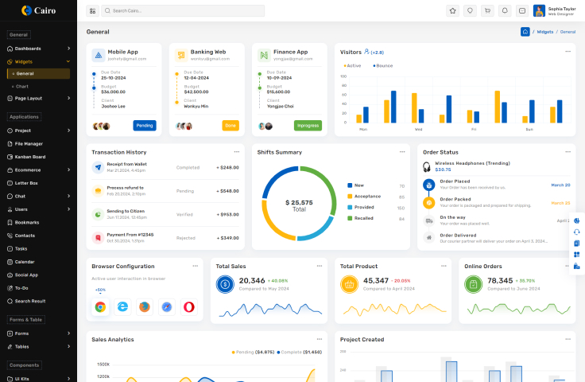
Task: Open the shopping cart icon in header
Action: (486, 11)
